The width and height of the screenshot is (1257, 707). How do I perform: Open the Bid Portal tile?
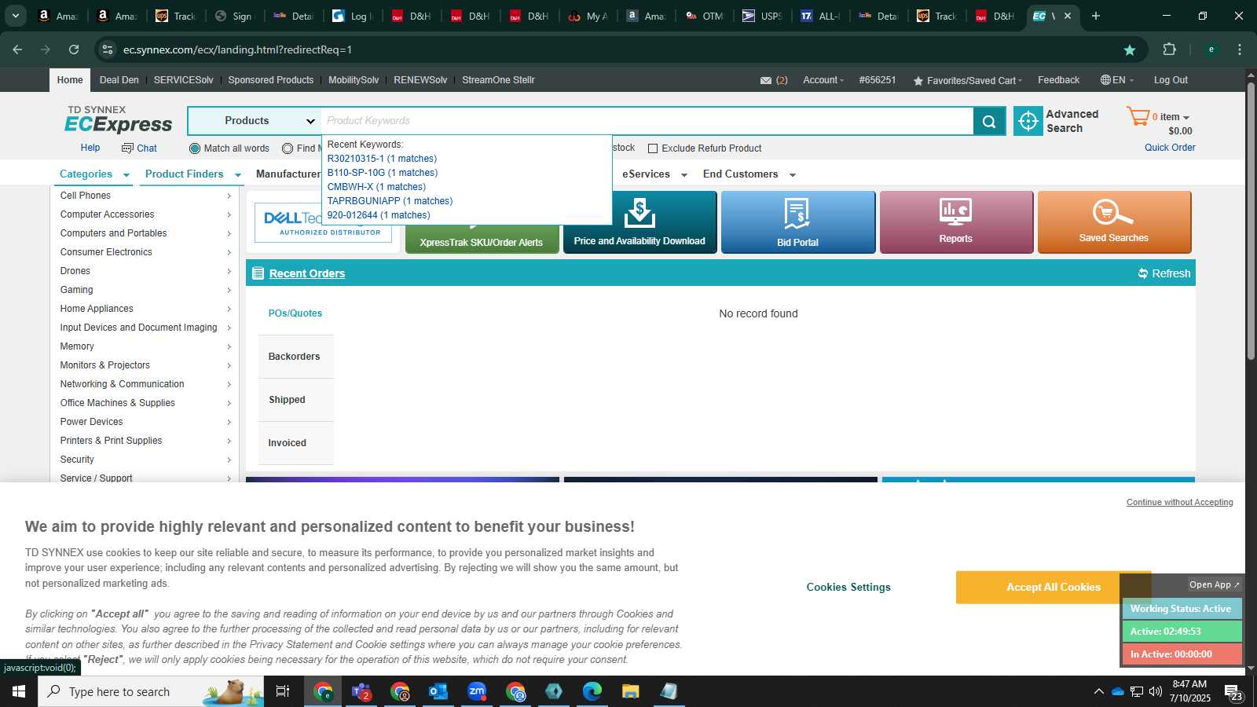(798, 222)
